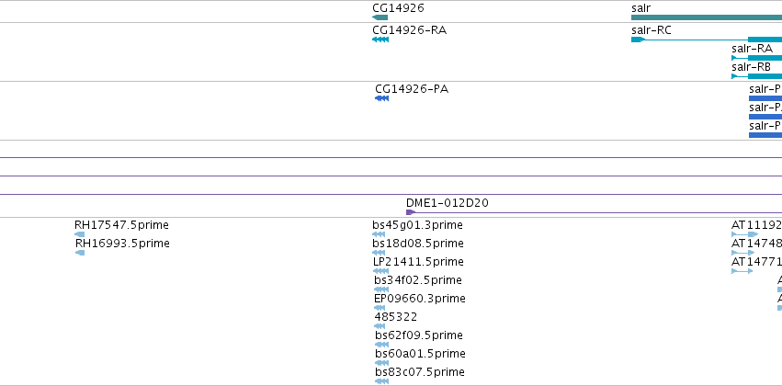Image resolution: width=782 pixels, height=386 pixels.
Task: Select the RH16993.5prime EST label
Action: [122, 244]
